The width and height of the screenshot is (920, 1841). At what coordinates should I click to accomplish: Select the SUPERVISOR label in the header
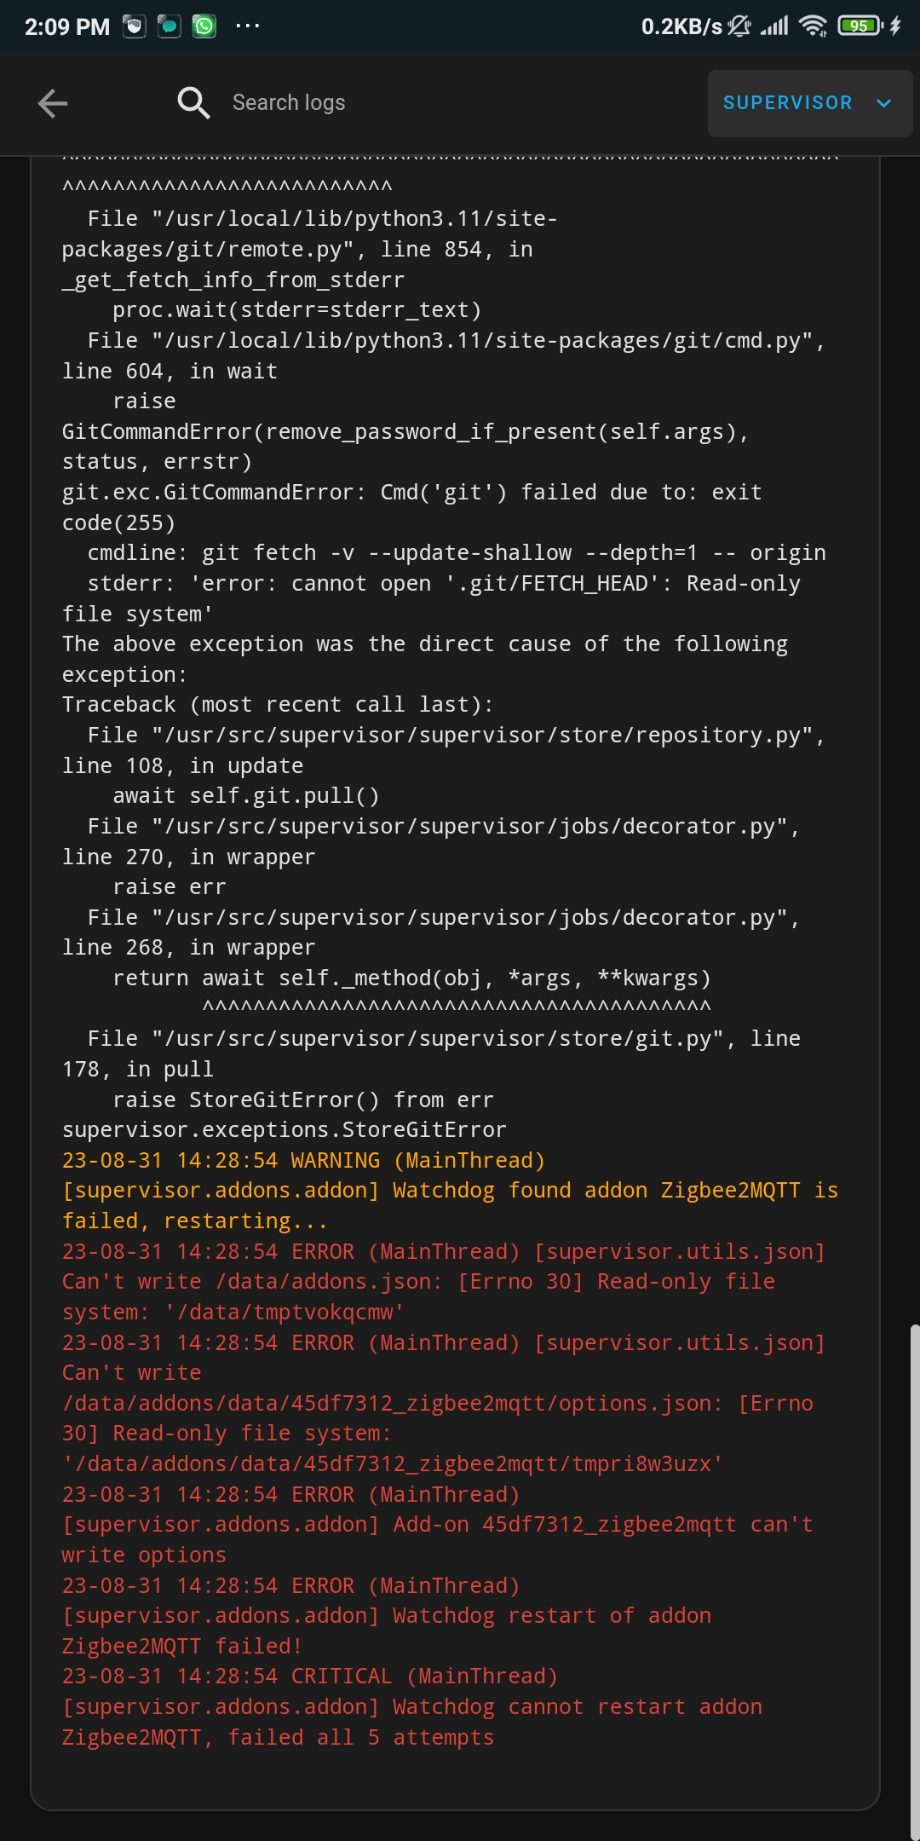(x=787, y=103)
